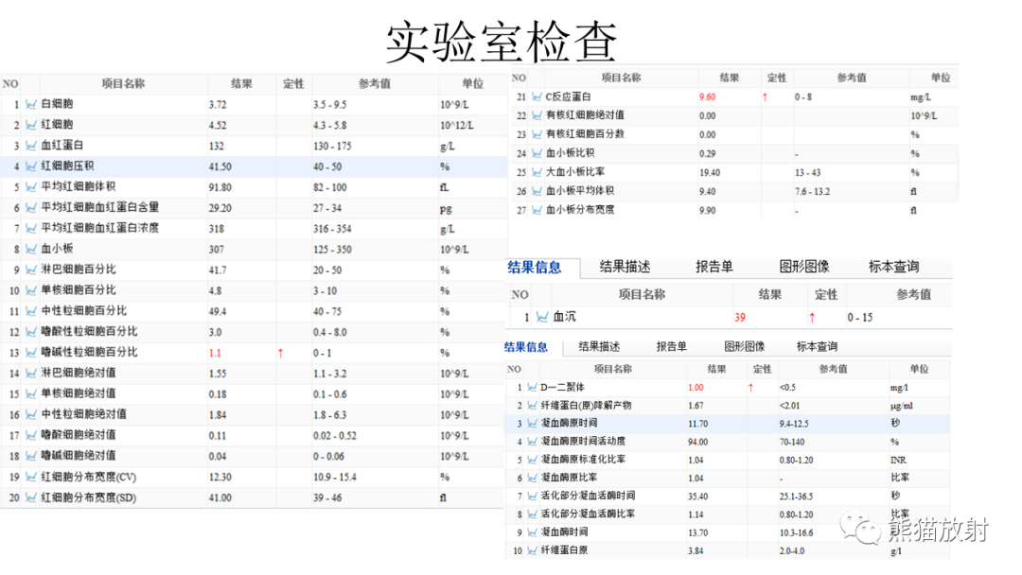
Task: Switch to upper 结果描述 tab
Action: coord(626,267)
